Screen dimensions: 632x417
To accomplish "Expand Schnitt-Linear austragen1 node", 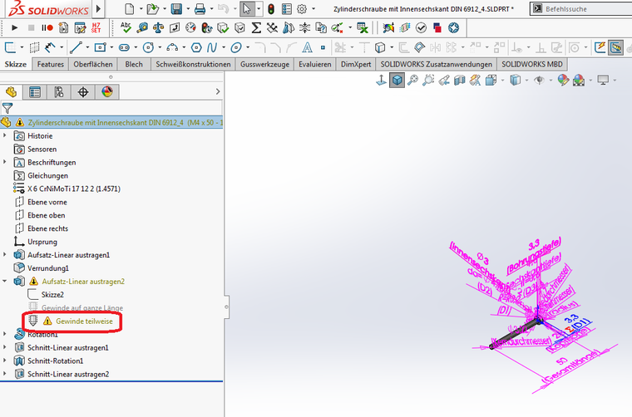I will 5,347.
